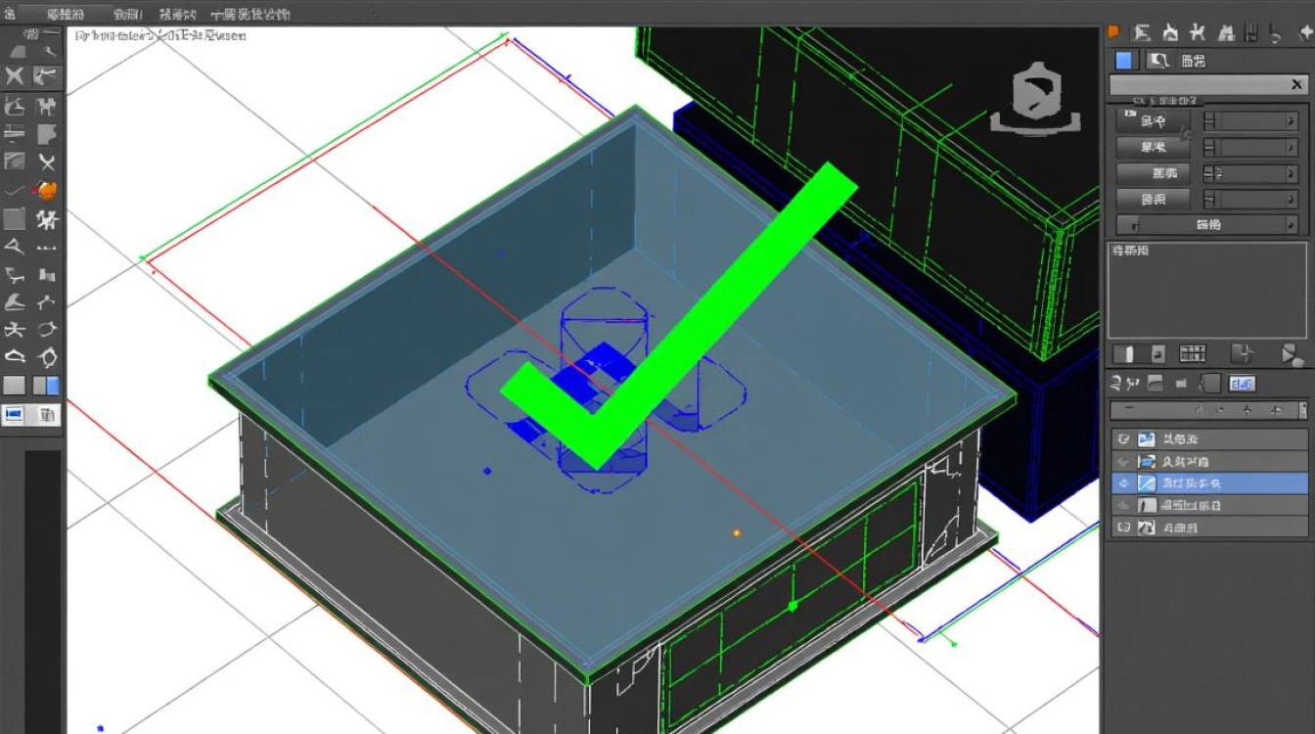Select the orbit circle tool in left toolbar
This screenshot has height=734, width=1315.
point(46,330)
